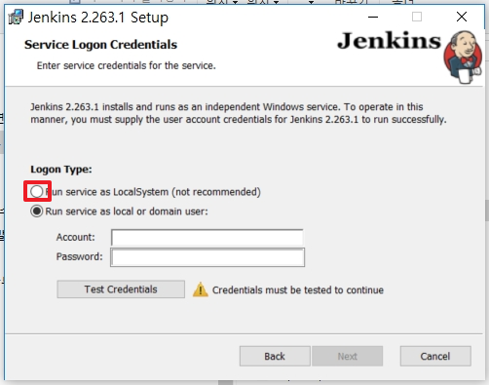Click the maximize button in title bar
This screenshot has height=385, width=489.
417,17
